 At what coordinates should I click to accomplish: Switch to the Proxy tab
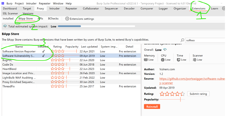point(40,9)
